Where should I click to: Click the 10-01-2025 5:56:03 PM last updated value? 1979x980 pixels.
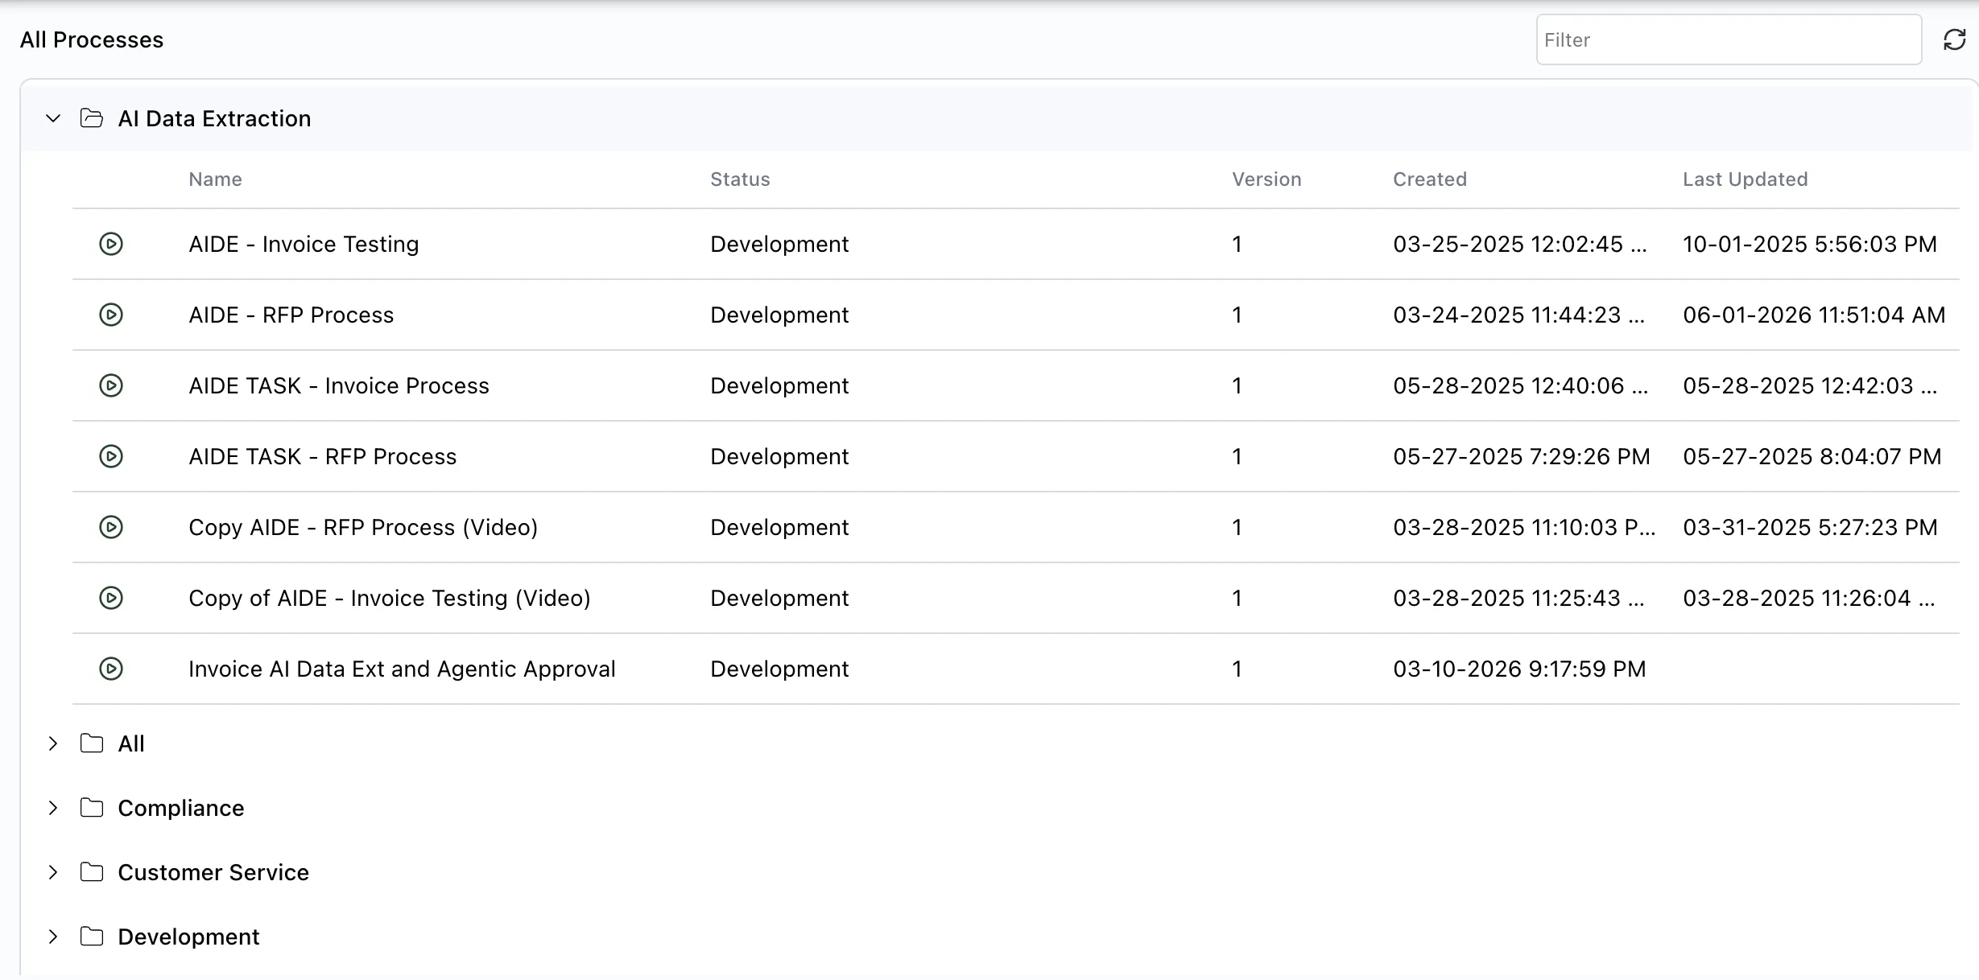coord(1810,244)
